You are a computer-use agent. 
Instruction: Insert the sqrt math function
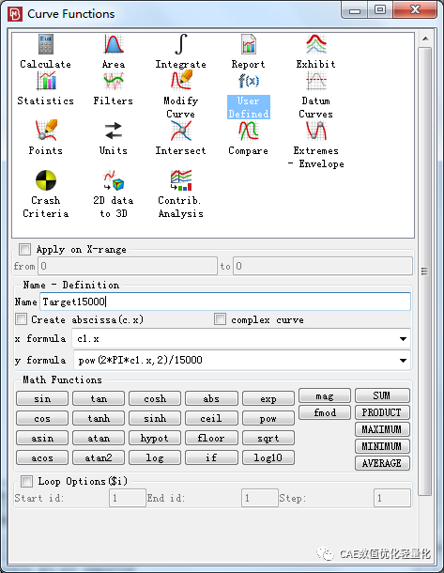click(x=268, y=438)
